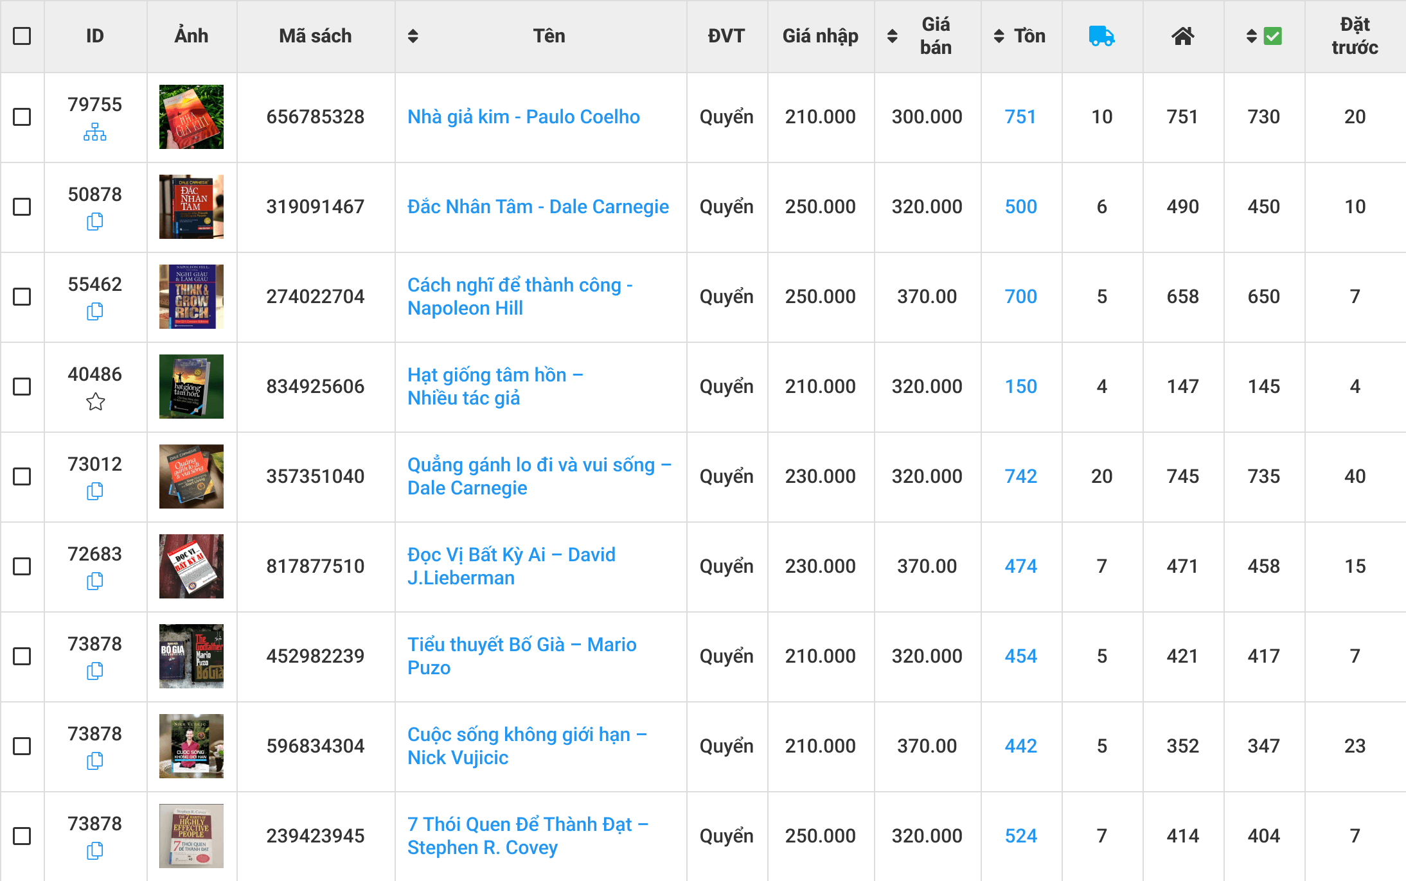Click the copy icon under ID 72683
The width and height of the screenshot is (1406, 881).
95,582
